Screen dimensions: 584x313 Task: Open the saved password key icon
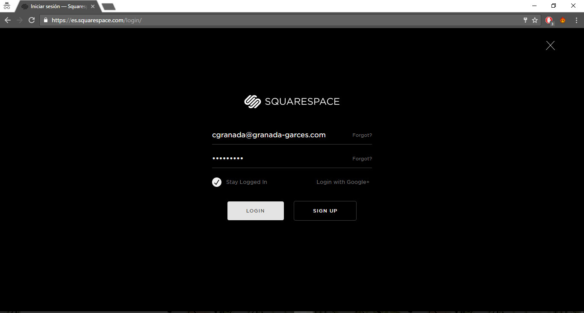[525, 20]
